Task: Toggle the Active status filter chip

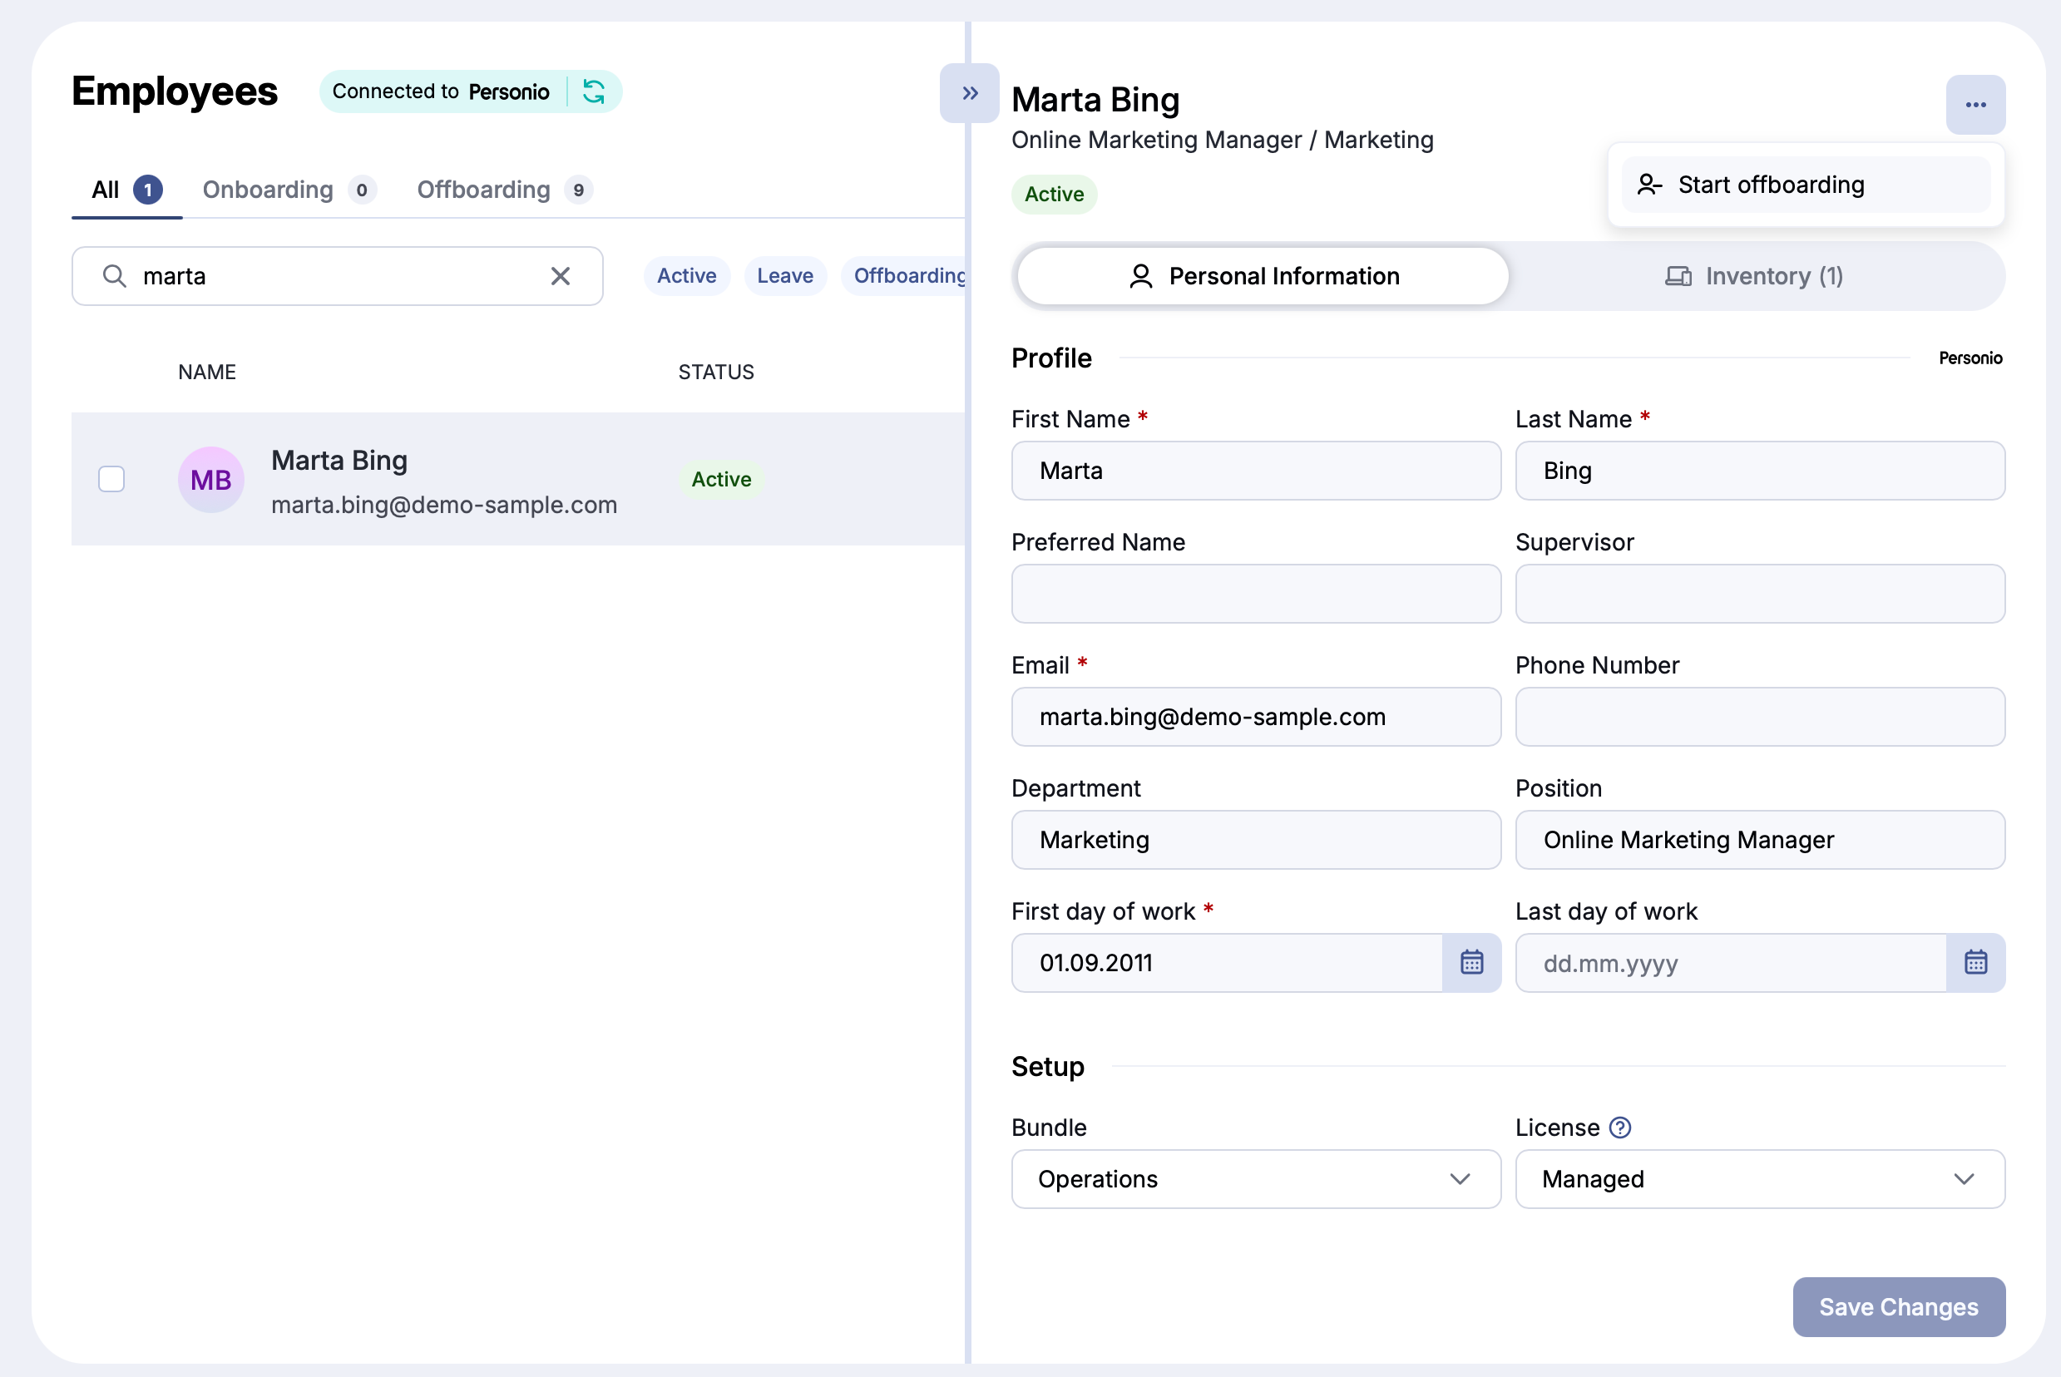Action: (x=686, y=276)
